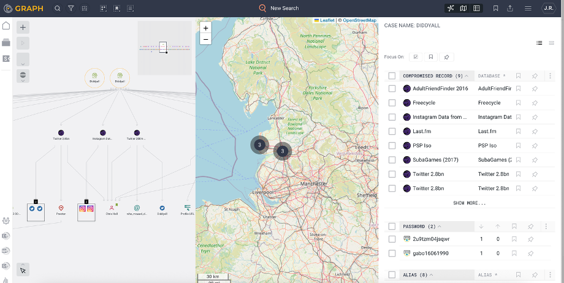
Task: Open the layers stack sidebar icon
Action: pos(6,42)
